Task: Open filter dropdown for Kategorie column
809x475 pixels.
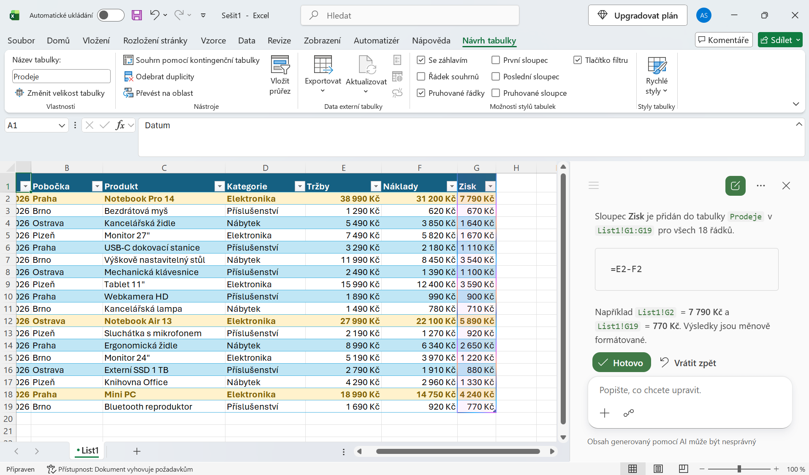Action: pos(300,186)
